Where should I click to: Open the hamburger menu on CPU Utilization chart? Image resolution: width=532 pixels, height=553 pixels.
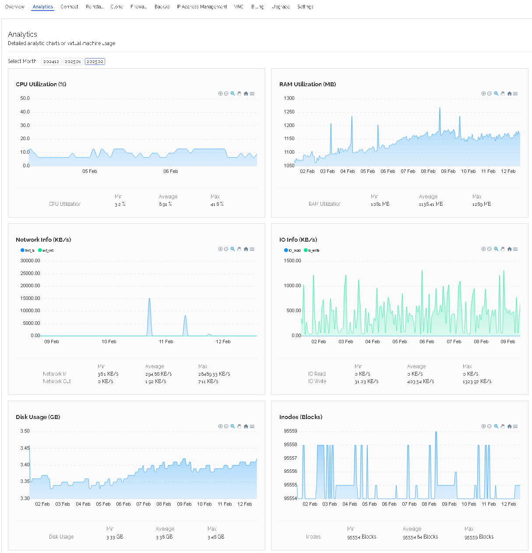pyautogui.click(x=252, y=94)
